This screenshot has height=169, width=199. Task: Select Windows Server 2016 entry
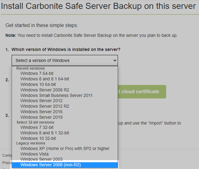(41, 112)
